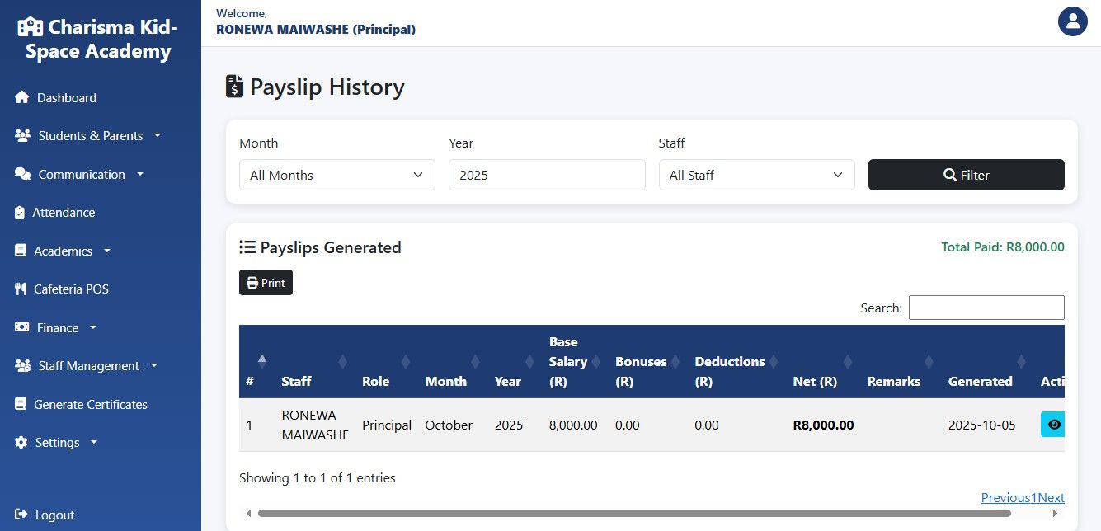The image size is (1101, 531).
Task: Expand the Finance submenu
Action: pos(56,328)
